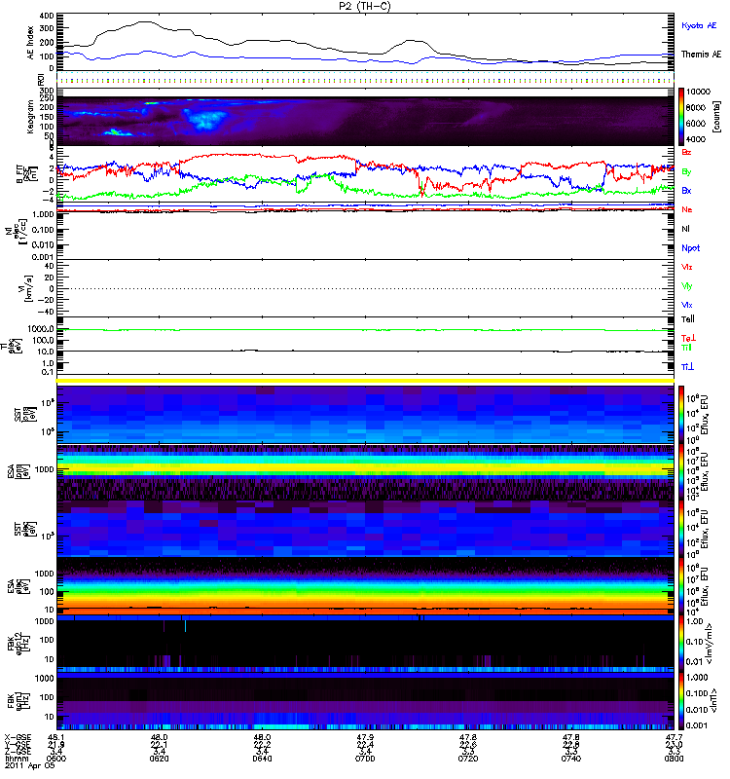This screenshot has width=730, height=779.
Task: Click the yellow divider bar above SST panel
Action: point(365,381)
